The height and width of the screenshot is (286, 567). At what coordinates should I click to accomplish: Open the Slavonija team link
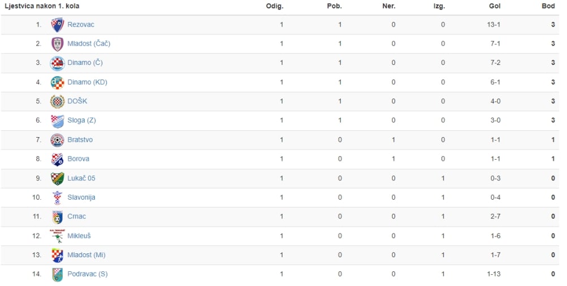click(81, 197)
